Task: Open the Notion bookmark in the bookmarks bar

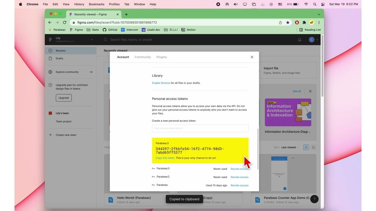Action: [188, 30]
